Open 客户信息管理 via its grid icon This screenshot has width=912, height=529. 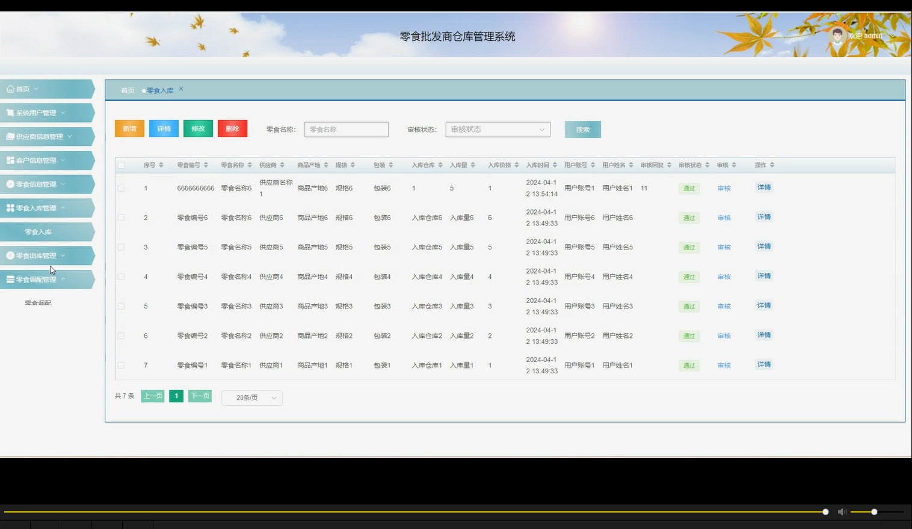9,160
